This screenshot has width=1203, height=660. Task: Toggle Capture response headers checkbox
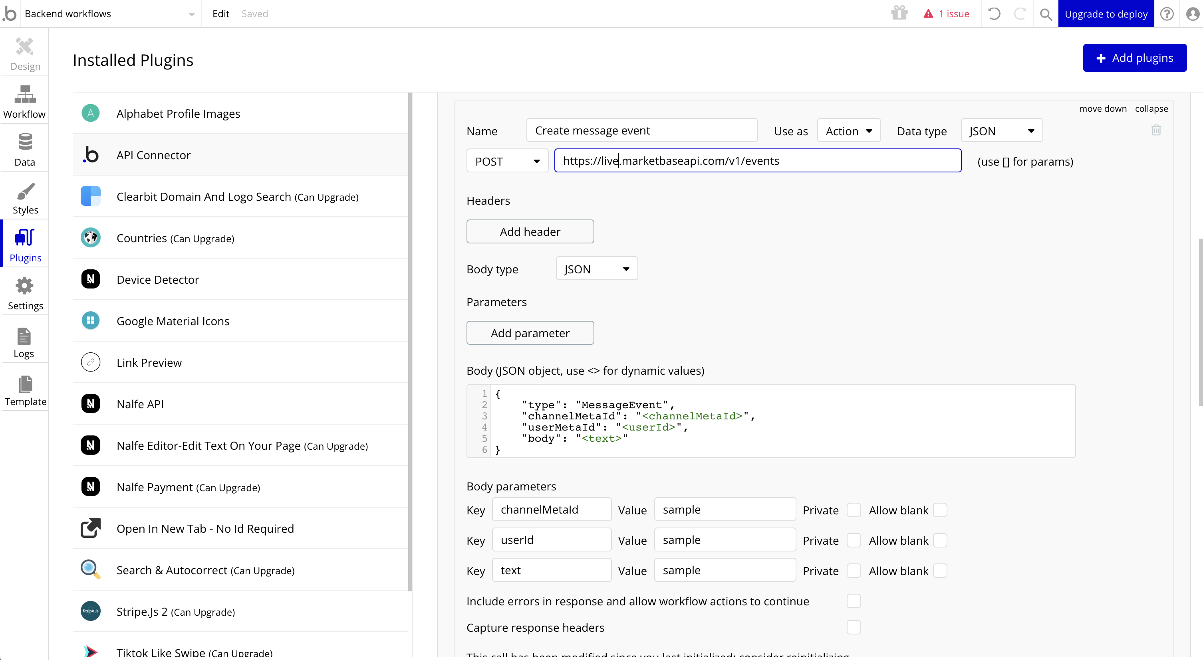(x=854, y=627)
